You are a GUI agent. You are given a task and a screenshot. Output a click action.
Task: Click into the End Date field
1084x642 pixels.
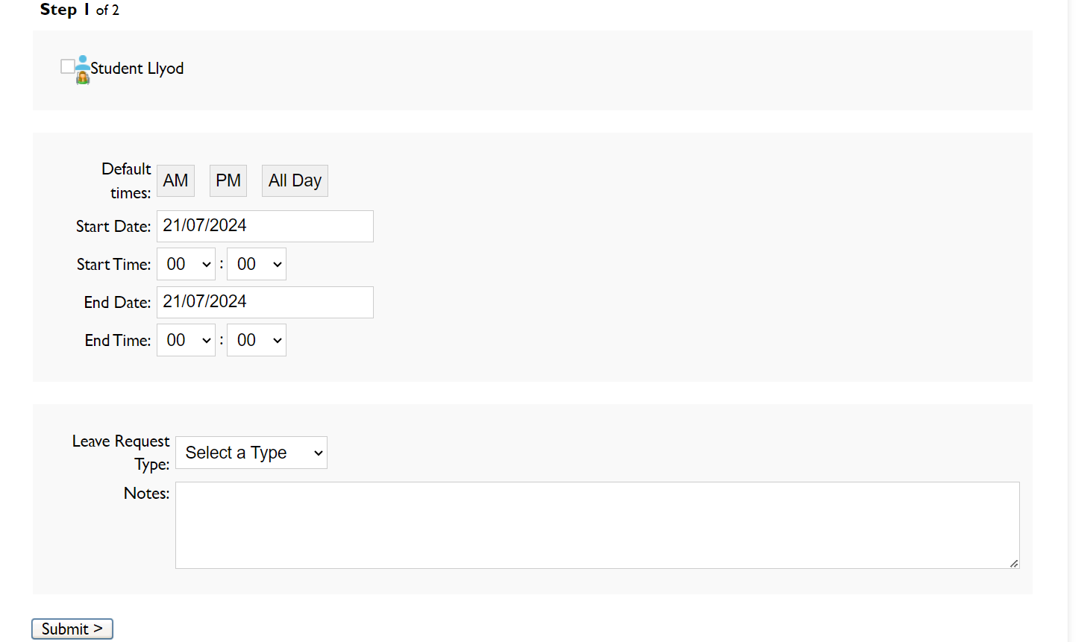(265, 303)
